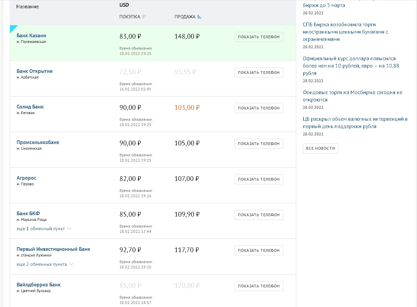The image size is (417, 307).
Task: Click the Название column header
Action: [x=27, y=7]
